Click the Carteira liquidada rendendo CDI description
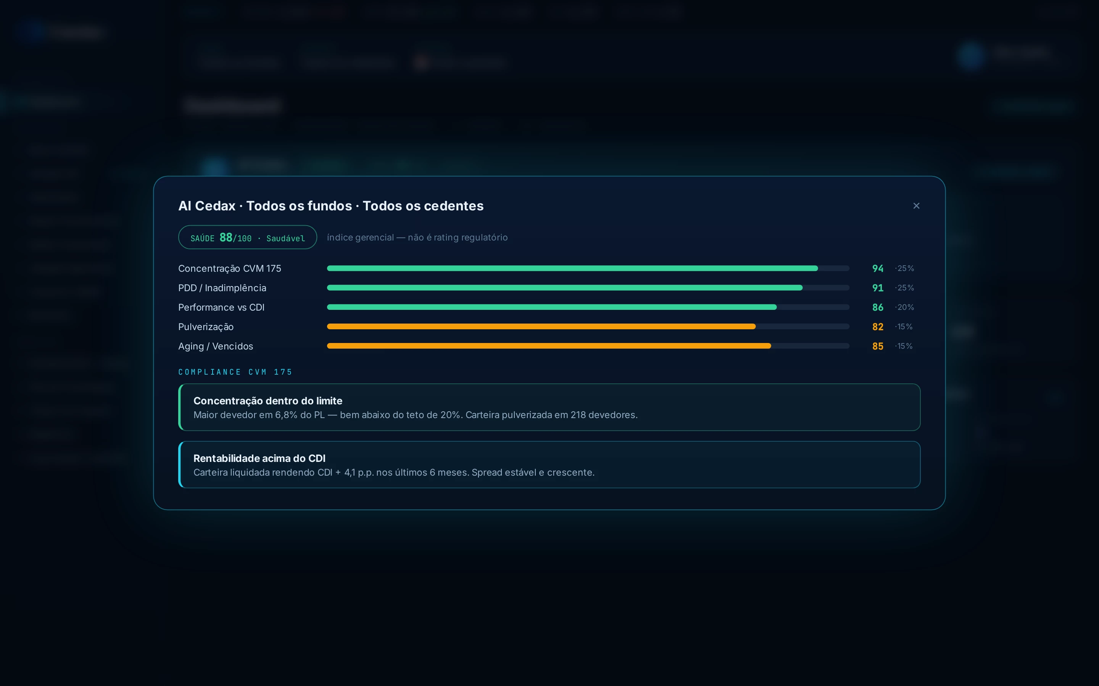 click(394, 473)
